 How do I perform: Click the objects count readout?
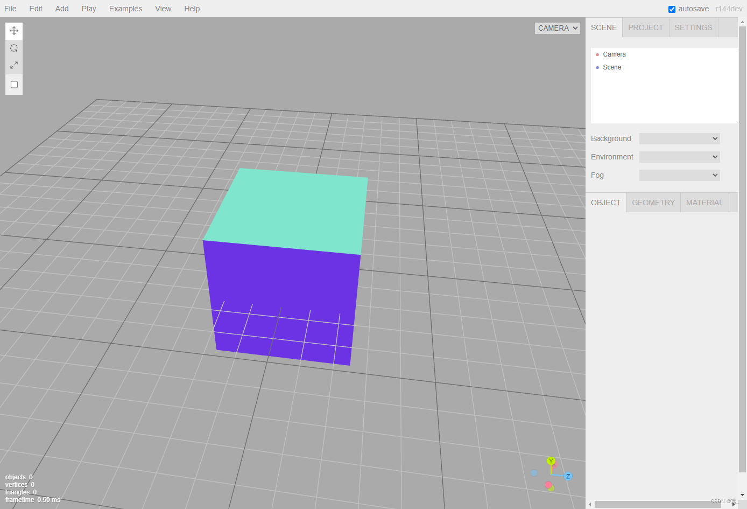point(19,477)
